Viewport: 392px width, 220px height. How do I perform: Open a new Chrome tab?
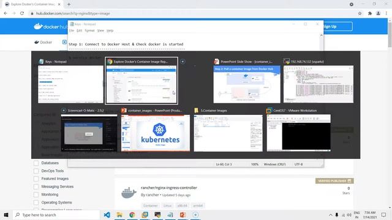click(69, 4)
